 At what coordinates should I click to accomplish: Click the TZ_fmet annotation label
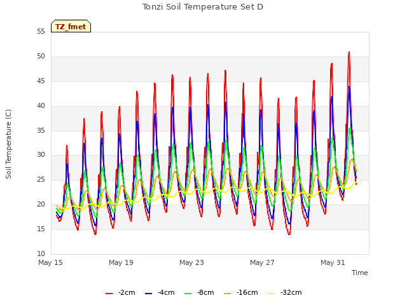click(x=71, y=26)
